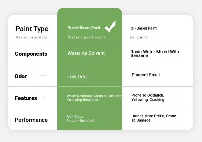The width and height of the screenshot is (202, 142).
Task: Select the Oil-Based Paint column header
Action: [x=144, y=28]
